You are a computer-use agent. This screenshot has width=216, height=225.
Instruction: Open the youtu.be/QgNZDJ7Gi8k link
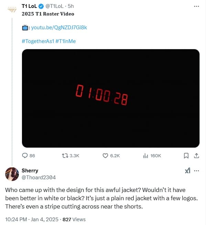(x=59, y=27)
